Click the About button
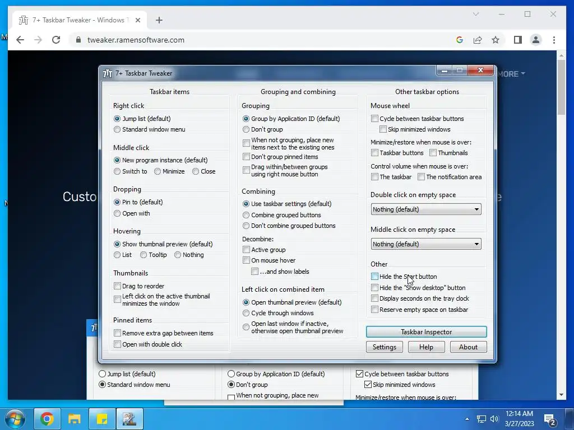The width and height of the screenshot is (574, 430). point(468,347)
